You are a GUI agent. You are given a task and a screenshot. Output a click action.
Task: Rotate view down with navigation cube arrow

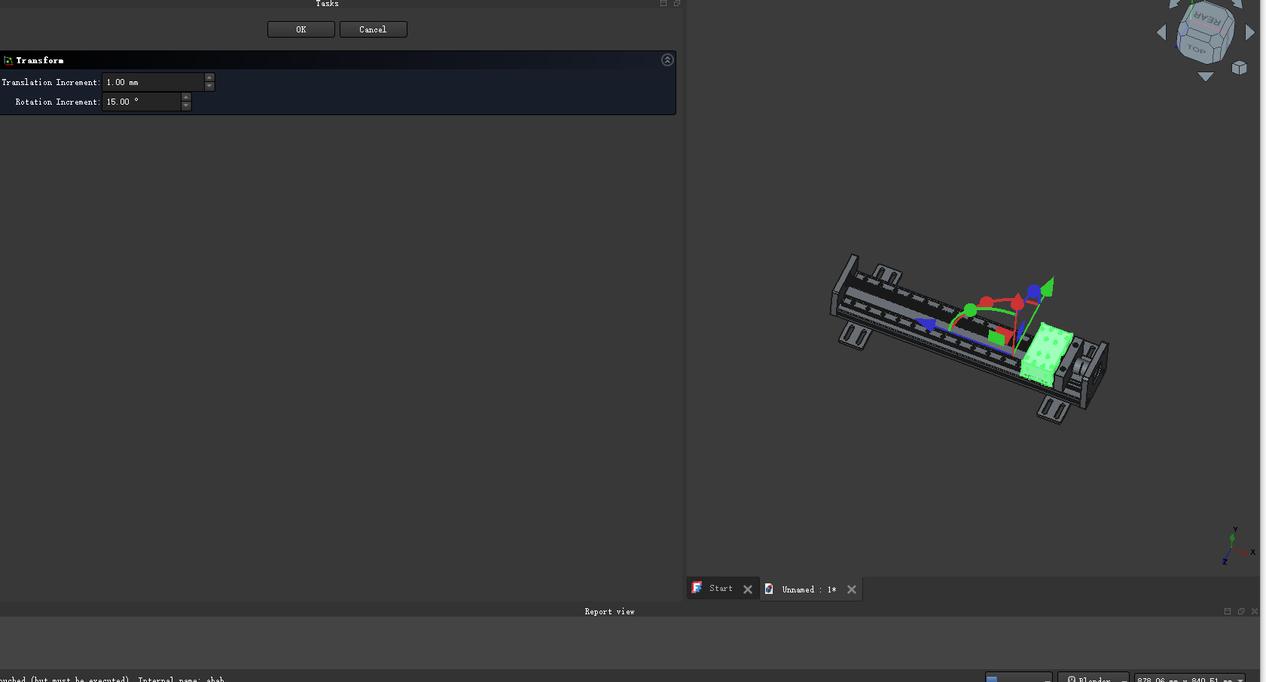1205,77
